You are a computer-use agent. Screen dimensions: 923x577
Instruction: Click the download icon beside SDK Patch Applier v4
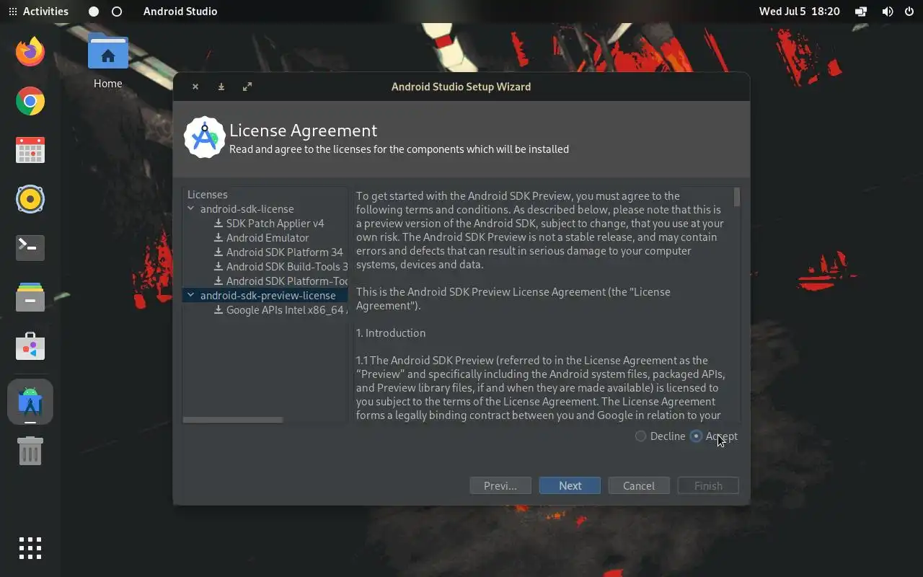[218, 224]
